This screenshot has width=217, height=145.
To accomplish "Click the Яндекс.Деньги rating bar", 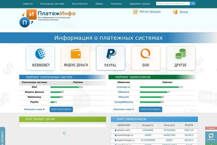I will click(x=56, y=92).
